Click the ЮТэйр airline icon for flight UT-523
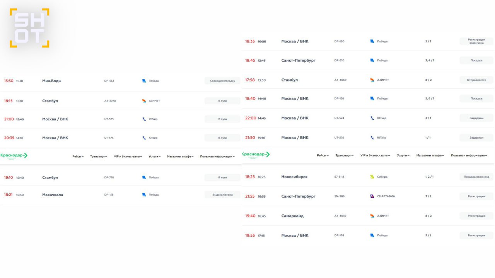 pyautogui.click(x=144, y=119)
